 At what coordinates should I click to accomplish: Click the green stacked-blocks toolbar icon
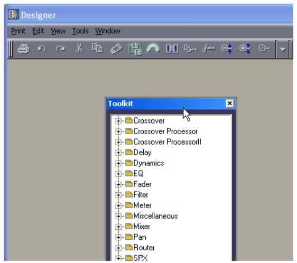point(135,49)
